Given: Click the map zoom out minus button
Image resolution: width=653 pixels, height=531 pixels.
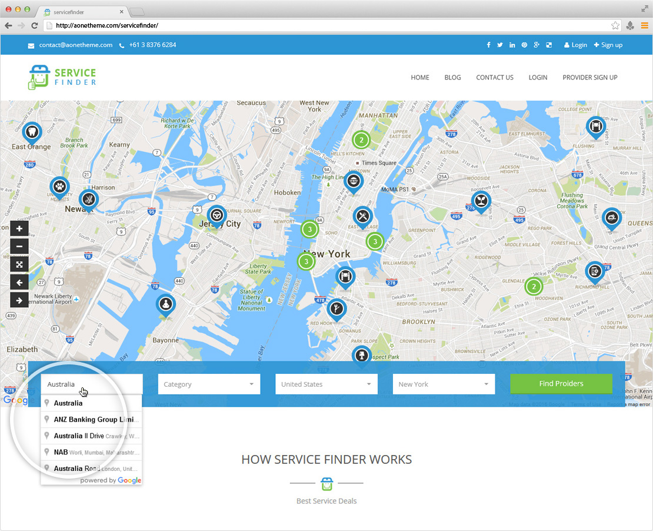Looking at the screenshot, I should pyautogui.click(x=19, y=247).
